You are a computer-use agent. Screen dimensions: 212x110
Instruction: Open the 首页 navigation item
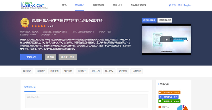click(65, 5)
